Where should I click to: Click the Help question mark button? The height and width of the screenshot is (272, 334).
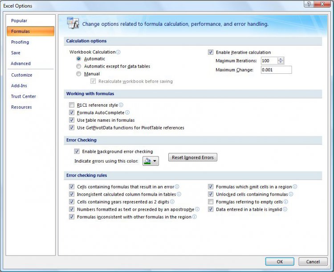(309, 4)
